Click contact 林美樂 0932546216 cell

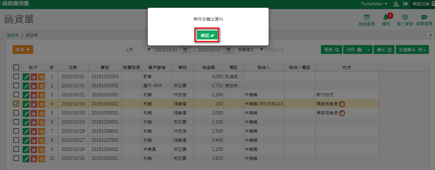point(264,104)
